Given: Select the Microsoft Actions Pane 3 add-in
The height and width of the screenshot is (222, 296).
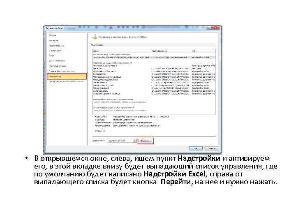Looking at the screenshot, I should pos(154,66).
